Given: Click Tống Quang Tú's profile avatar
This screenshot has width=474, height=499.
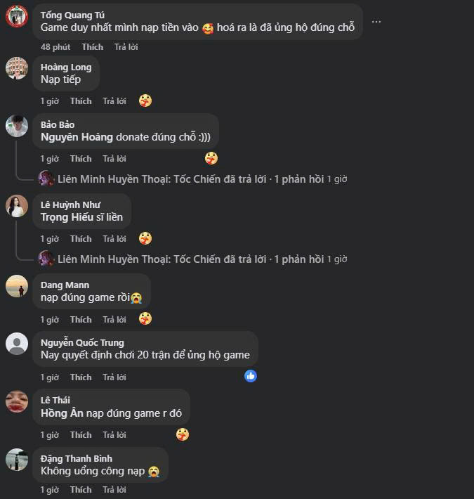Looking at the screenshot, I should pos(17,15).
